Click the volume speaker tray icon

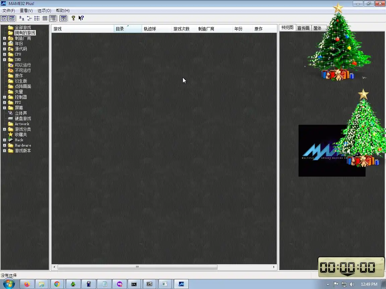point(352,284)
